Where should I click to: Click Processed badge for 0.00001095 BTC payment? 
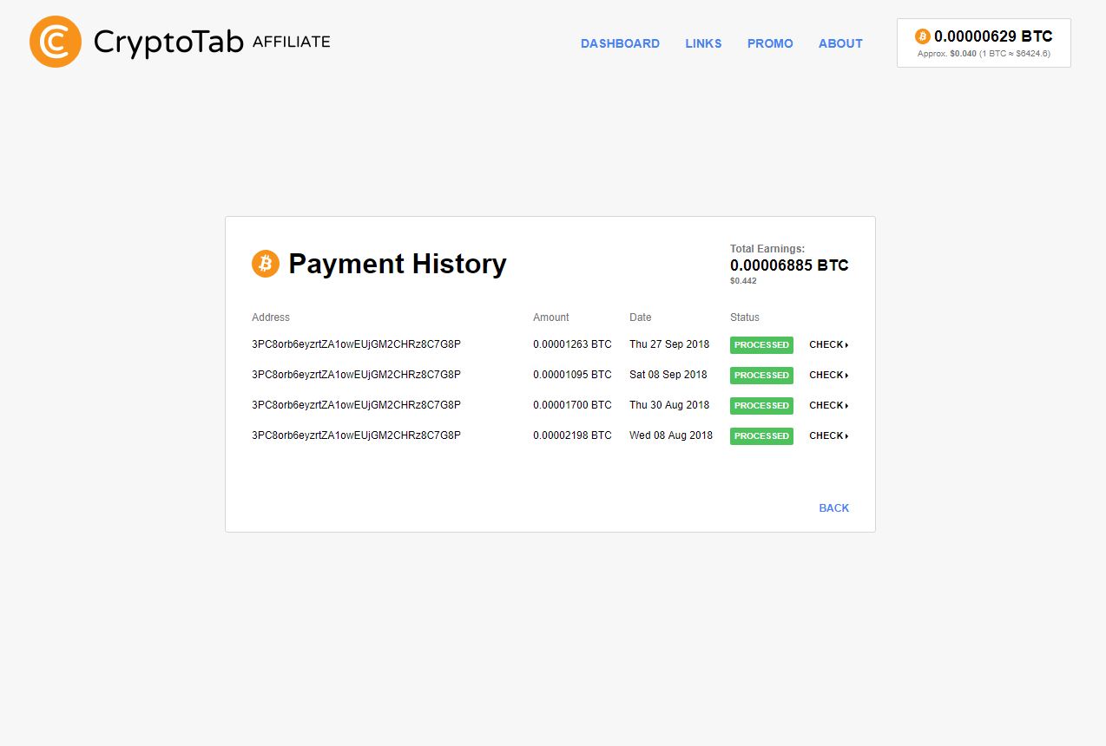[761, 376]
